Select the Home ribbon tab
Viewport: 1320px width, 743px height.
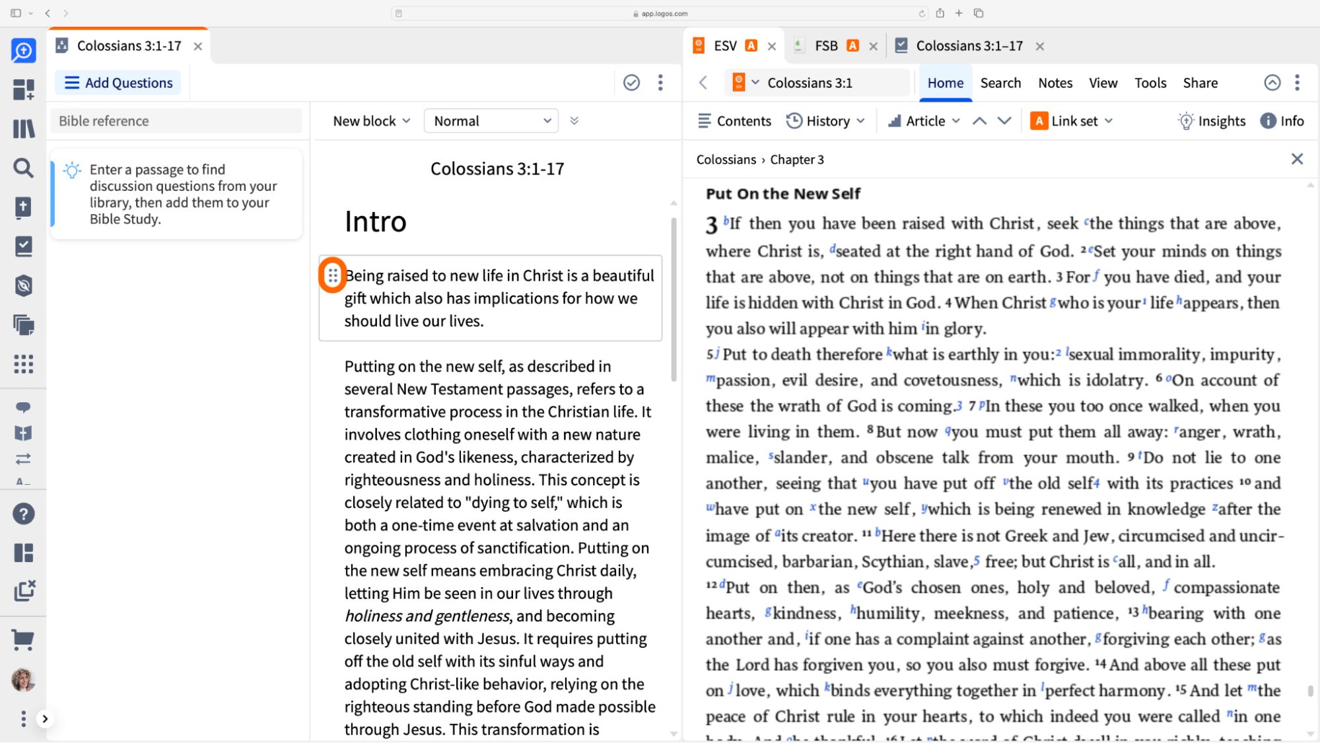click(945, 83)
